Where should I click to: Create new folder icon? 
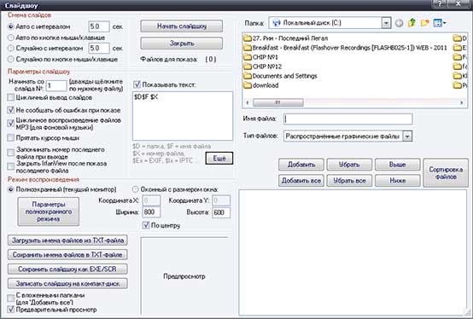pos(424,23)
